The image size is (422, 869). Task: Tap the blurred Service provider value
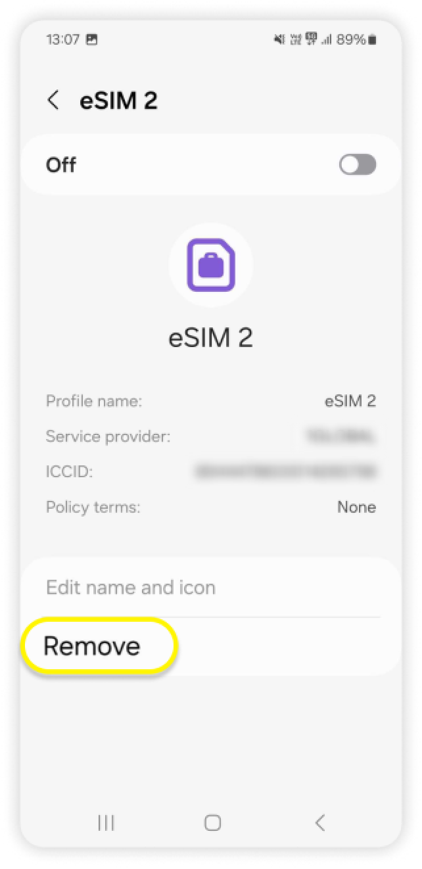pos(341,436)
